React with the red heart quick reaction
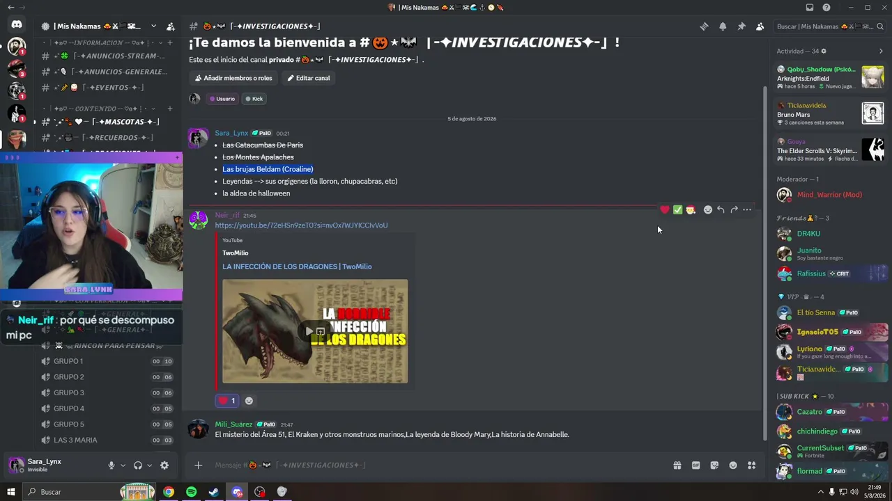The height and width of the screenshot is (501, 892). pyautogui.click(x=665, y=209)
